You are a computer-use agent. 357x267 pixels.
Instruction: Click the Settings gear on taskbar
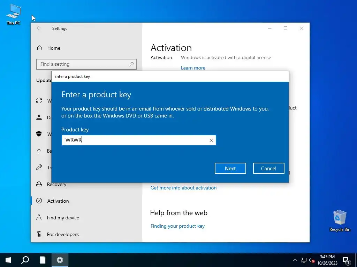point(60,260)
